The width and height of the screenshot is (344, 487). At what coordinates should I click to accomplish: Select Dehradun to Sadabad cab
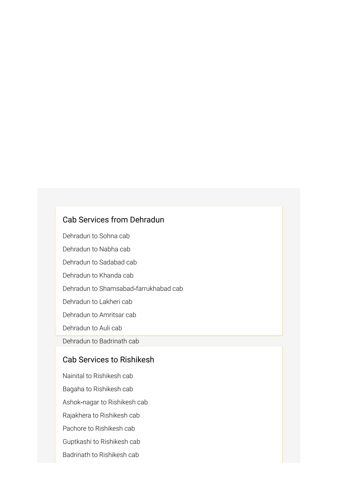[x=100, y=262]
